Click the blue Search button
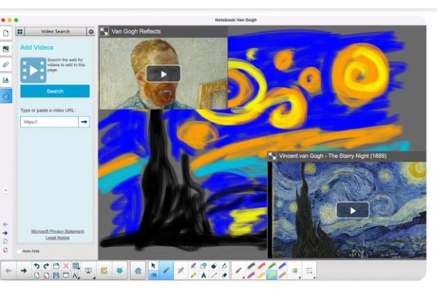437x291 pixels. point(54,91)
